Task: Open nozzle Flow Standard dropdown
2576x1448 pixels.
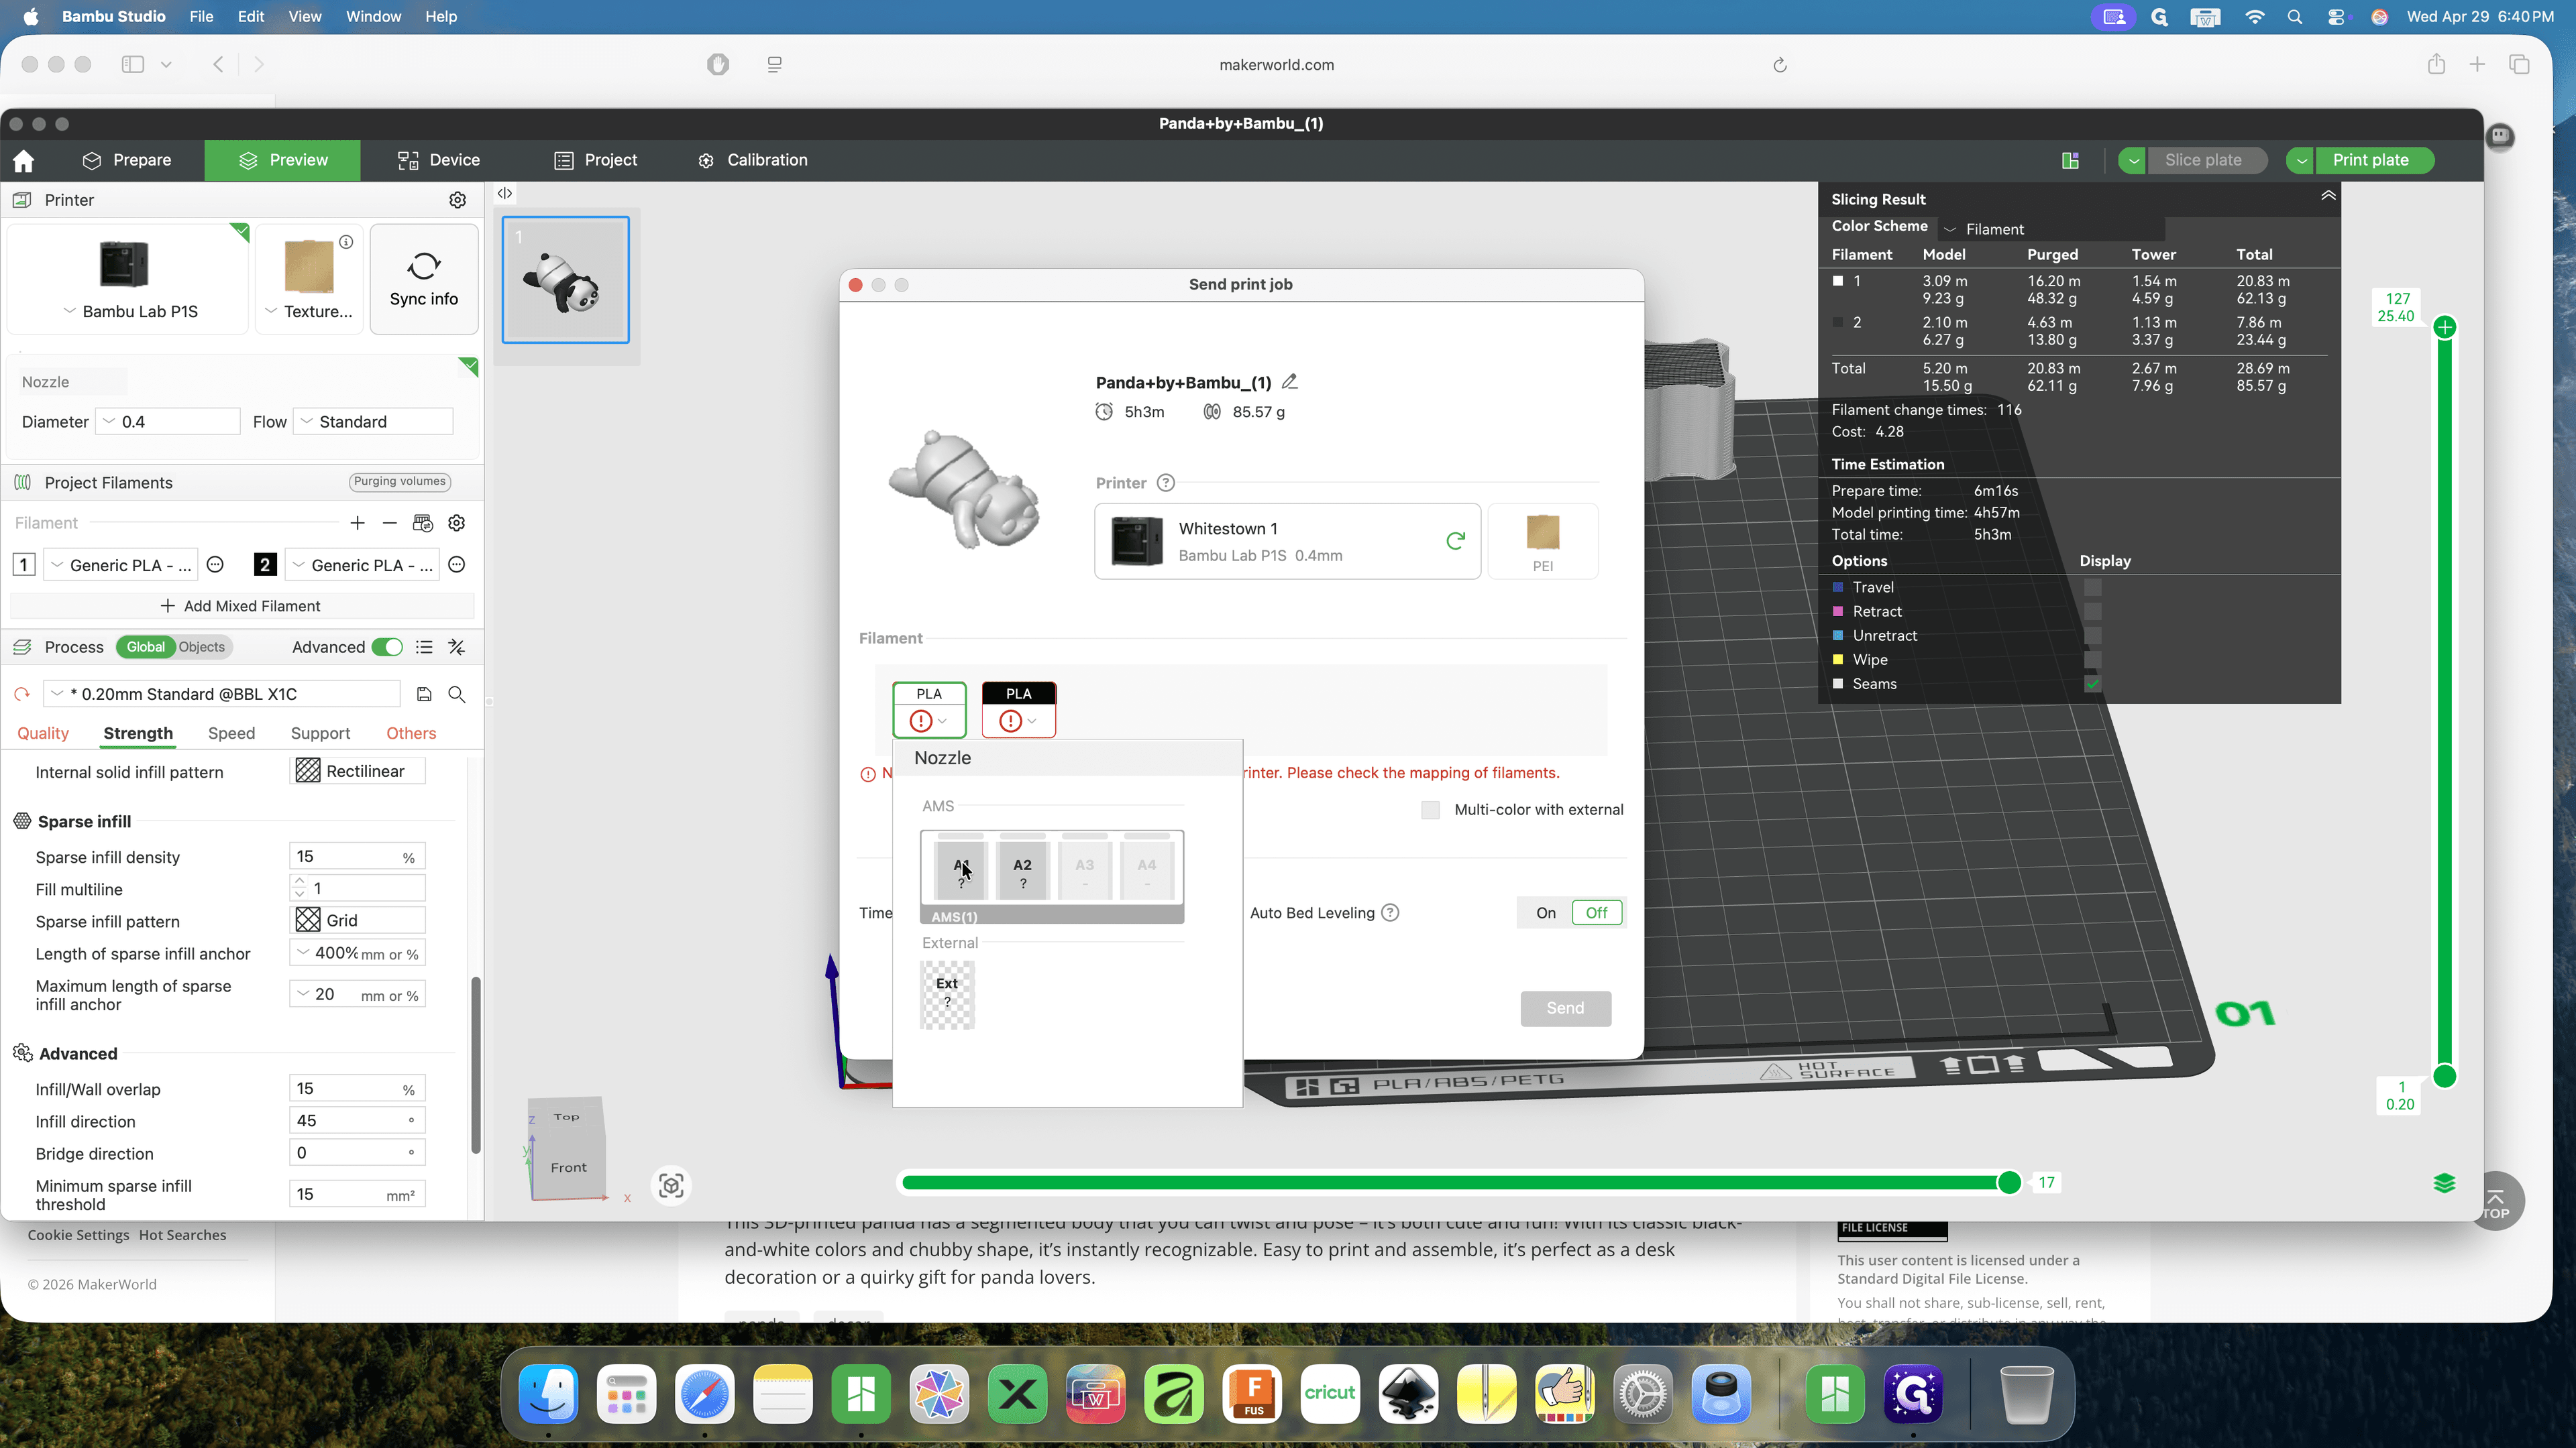Action: click(x=374, y=422)
